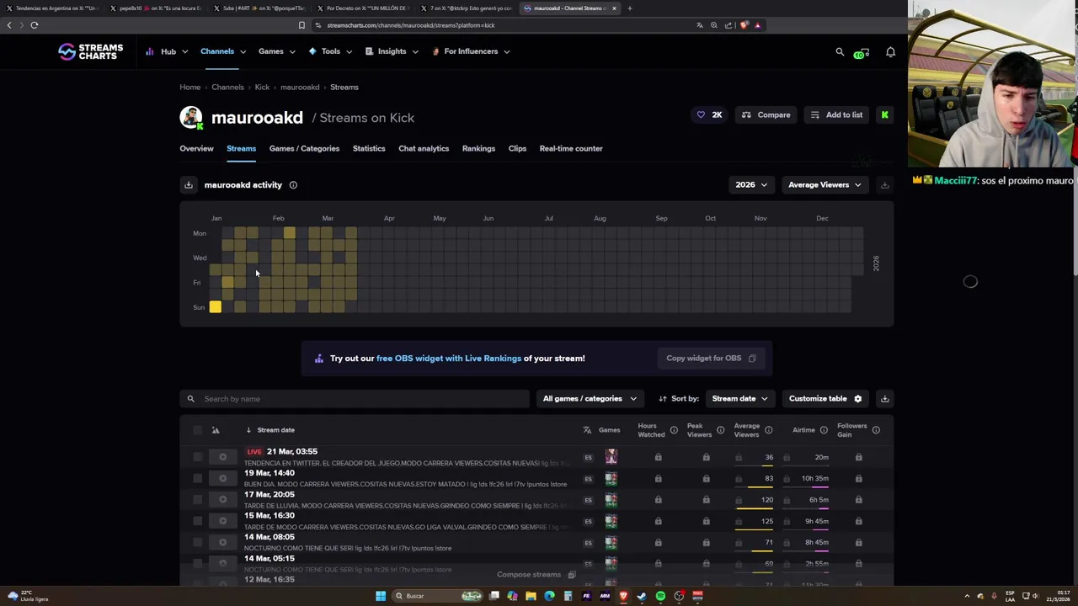Click the language translate column icon
Image resolution: width=1078 pixels, height=606 pixels.
tap(587, 430)
